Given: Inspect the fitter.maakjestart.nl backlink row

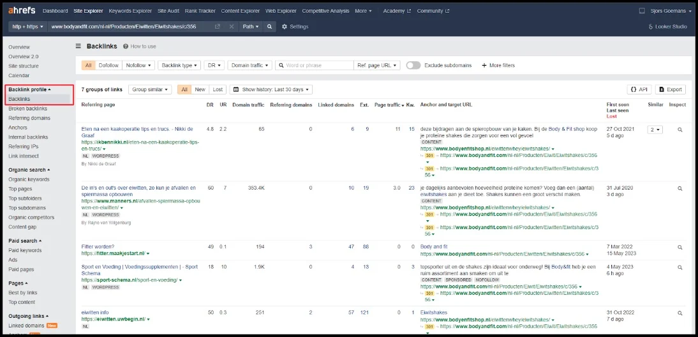Looking at the screenshot, I should [x=679, y=247].
